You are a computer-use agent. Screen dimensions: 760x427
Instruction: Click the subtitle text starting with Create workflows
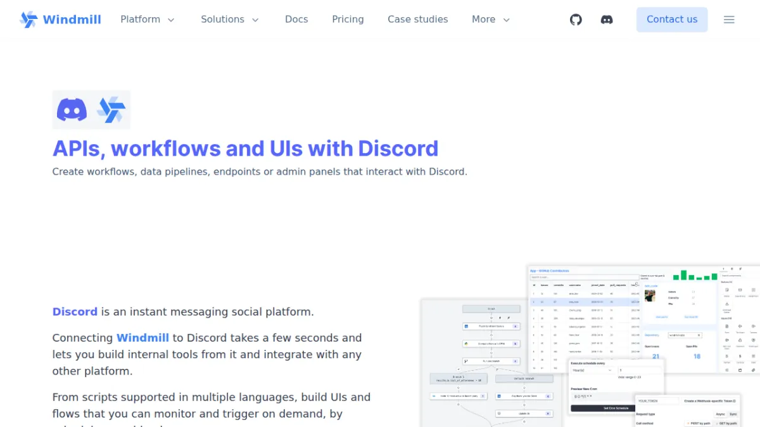[260, 171]
